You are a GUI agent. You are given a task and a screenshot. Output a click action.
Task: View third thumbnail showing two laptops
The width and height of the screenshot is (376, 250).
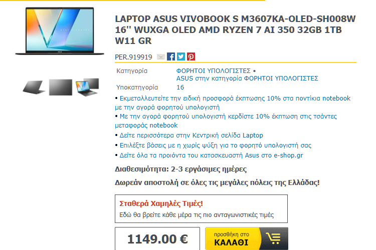tap(87, 87)
